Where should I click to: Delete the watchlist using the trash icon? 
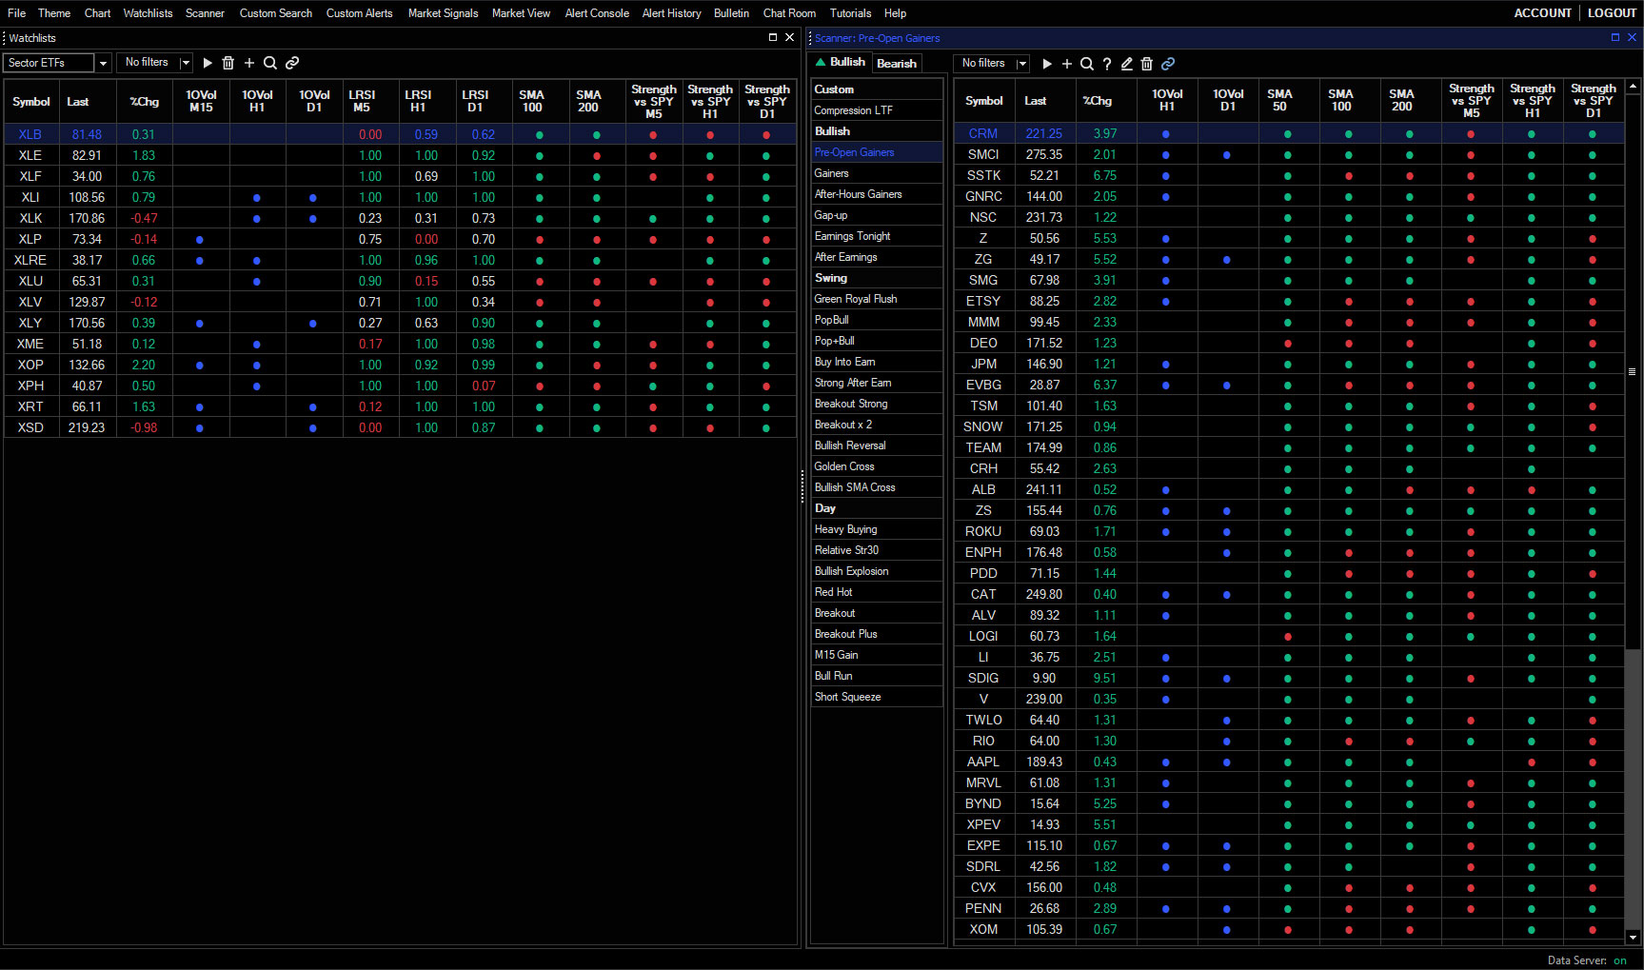click(x=228, y=63)
